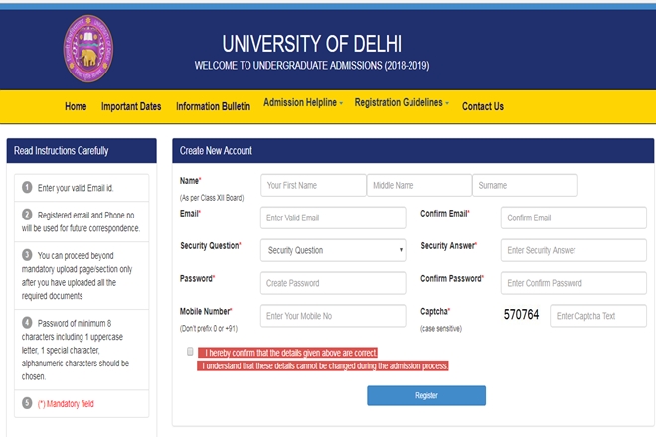Screen dimensions: 656x437
Task: Click the blue Register button
Action: 426,395
